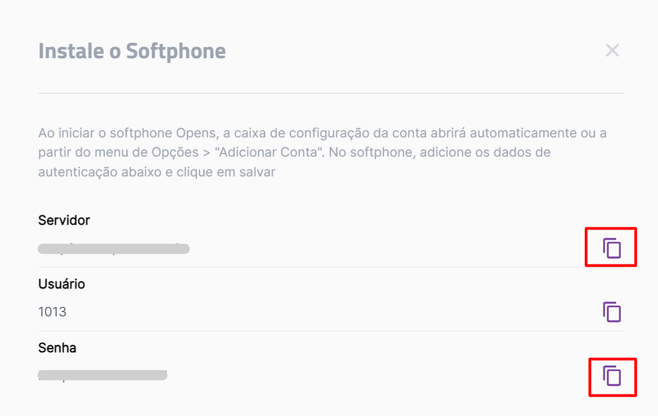Click the blurred Servidor address value
The height and width of the screenshot is (416, 658).
point(114,249)
